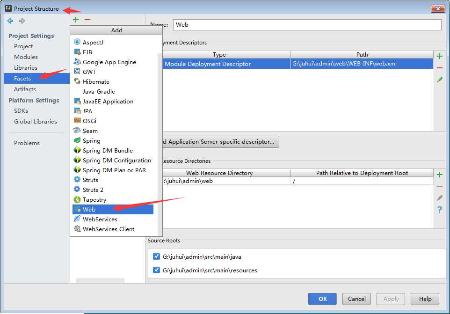Click Add Application Server specific descriptor button
The width and height of the screenshot is (450, 314).
[220, 141]
